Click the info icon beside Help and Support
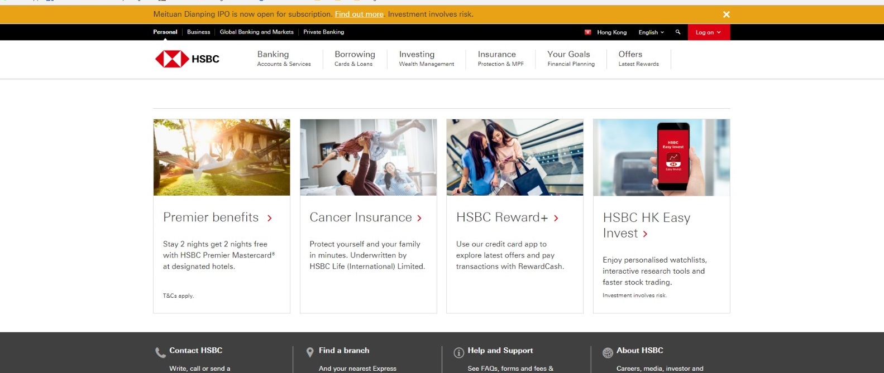The width and height of the screenshot is (884, 373). (458, 352)
